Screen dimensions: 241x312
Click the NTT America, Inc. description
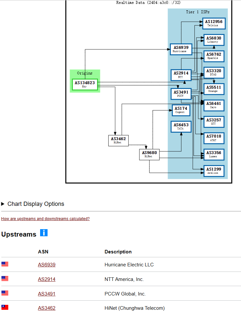point(124,279)
